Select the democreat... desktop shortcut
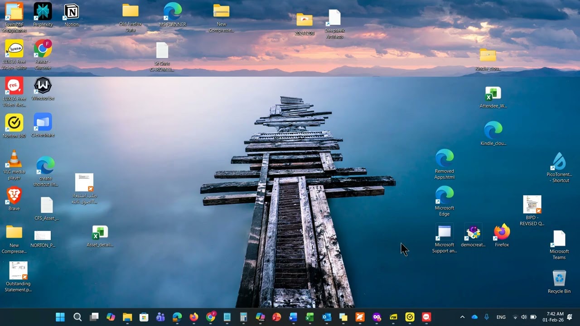580x326 pixels. tap(473, 235)
